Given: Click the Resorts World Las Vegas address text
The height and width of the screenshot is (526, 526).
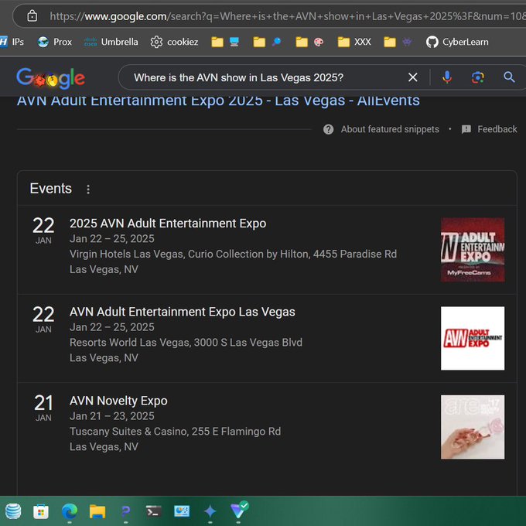Looking at the screenshot, I should [x=186, y=343].
